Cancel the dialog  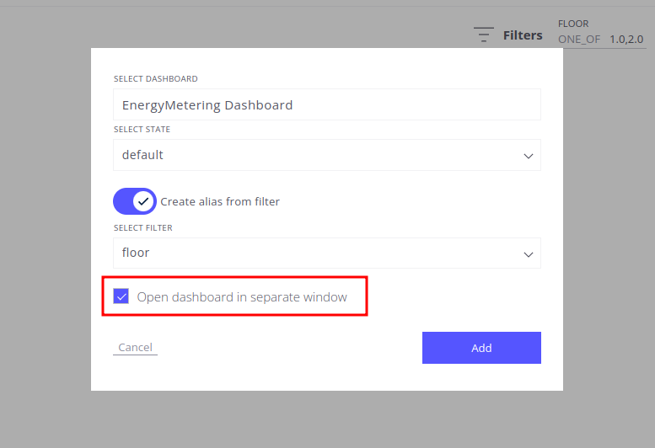[x=135, y=348]
